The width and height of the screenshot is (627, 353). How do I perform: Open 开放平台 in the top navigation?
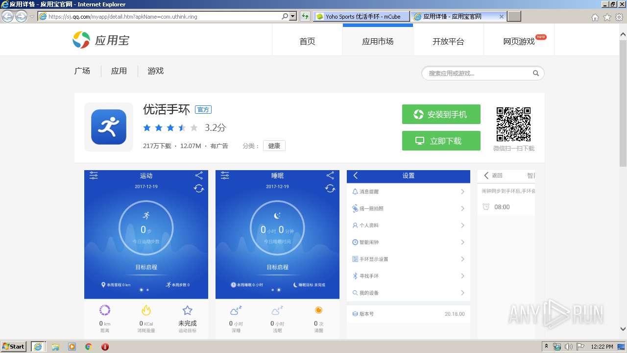coord(448,41)
